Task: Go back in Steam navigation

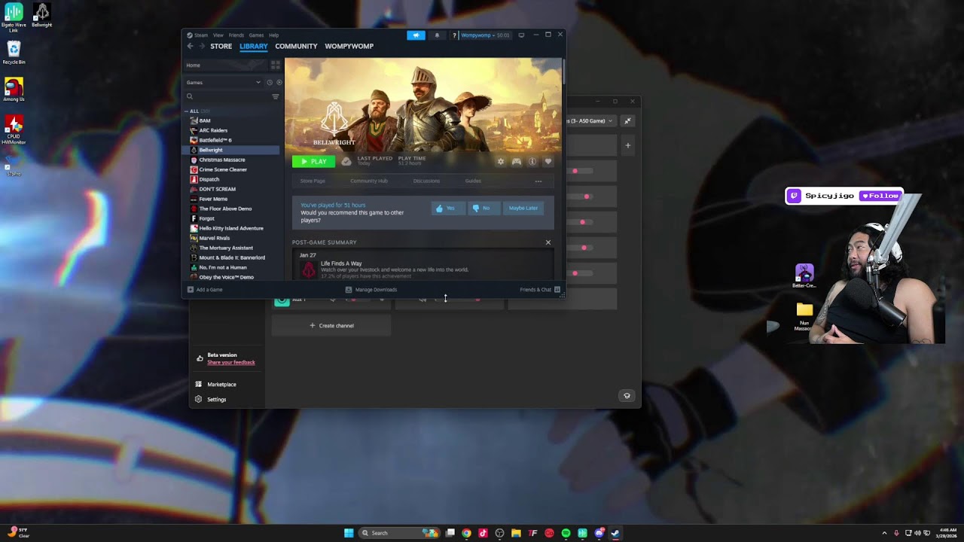Action: tap(190, 46)
